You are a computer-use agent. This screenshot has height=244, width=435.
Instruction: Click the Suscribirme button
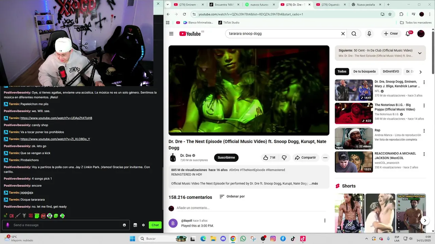click(226, 158)
